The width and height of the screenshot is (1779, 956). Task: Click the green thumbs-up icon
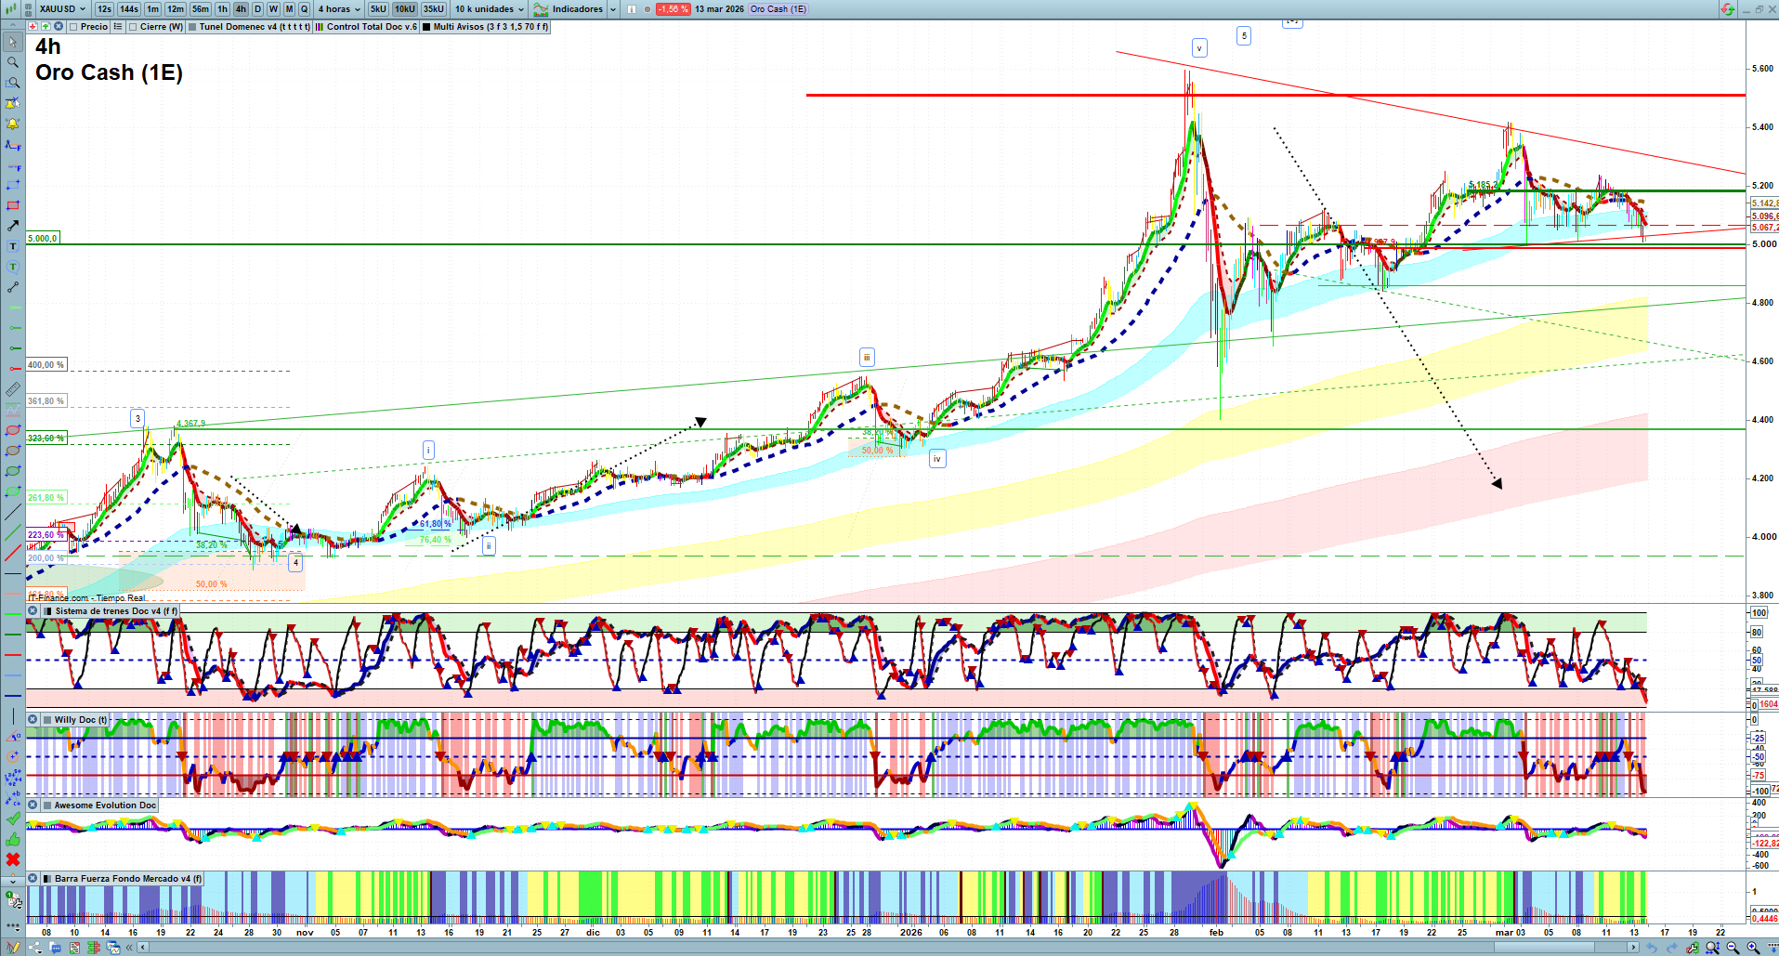13,839
